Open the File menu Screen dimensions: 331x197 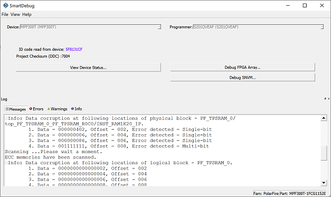[x=5, y=14]
